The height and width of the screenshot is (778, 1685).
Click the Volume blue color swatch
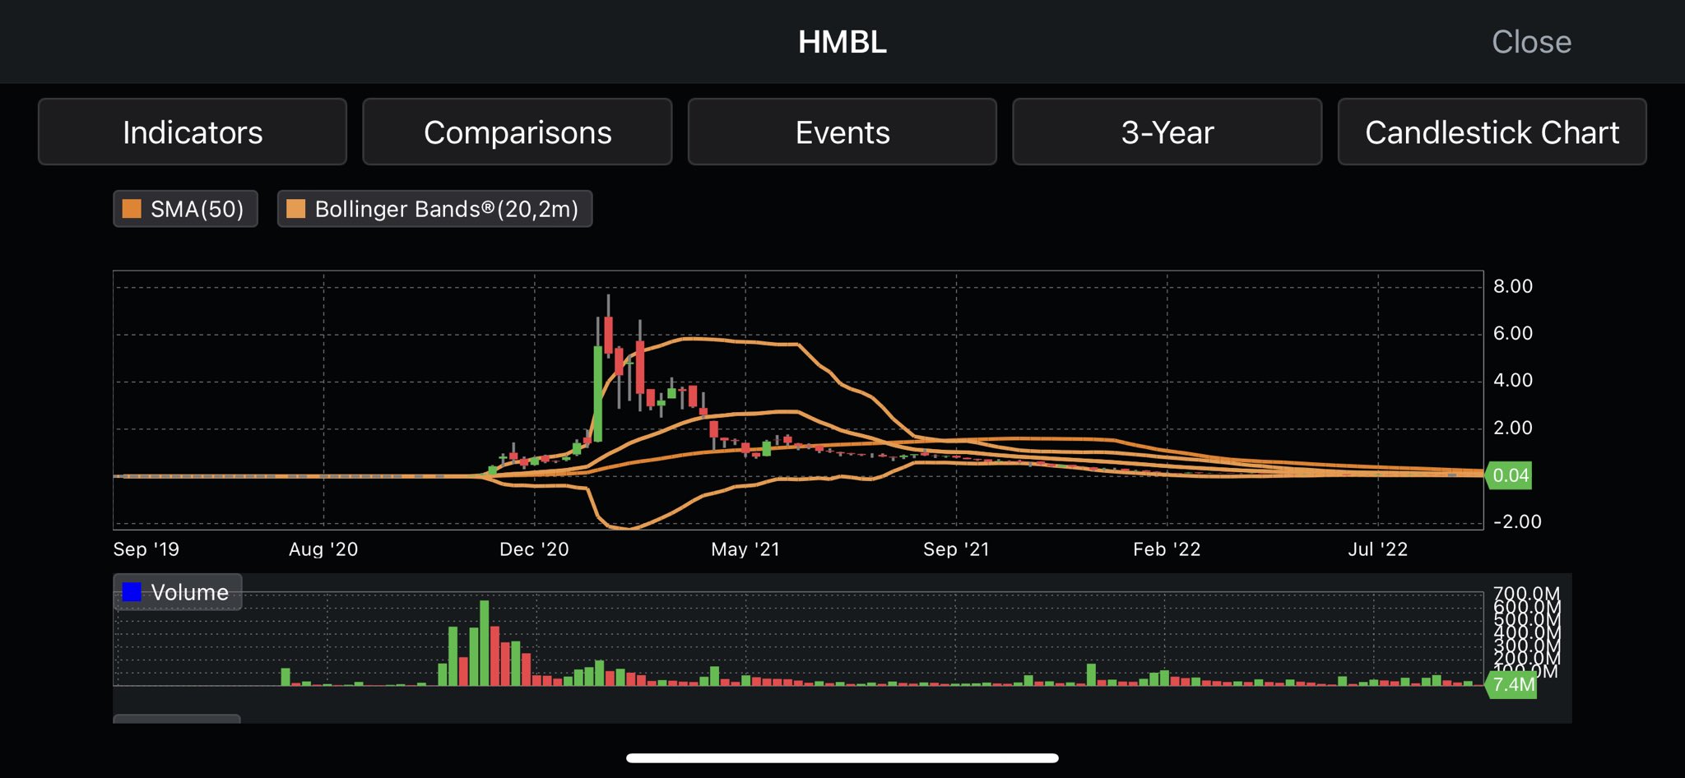(132, 592)
